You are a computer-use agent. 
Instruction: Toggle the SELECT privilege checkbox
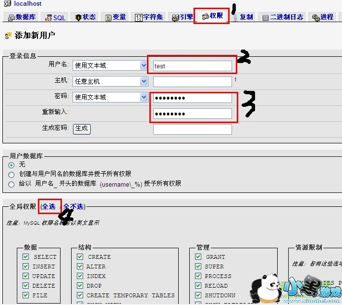[26, 256]
